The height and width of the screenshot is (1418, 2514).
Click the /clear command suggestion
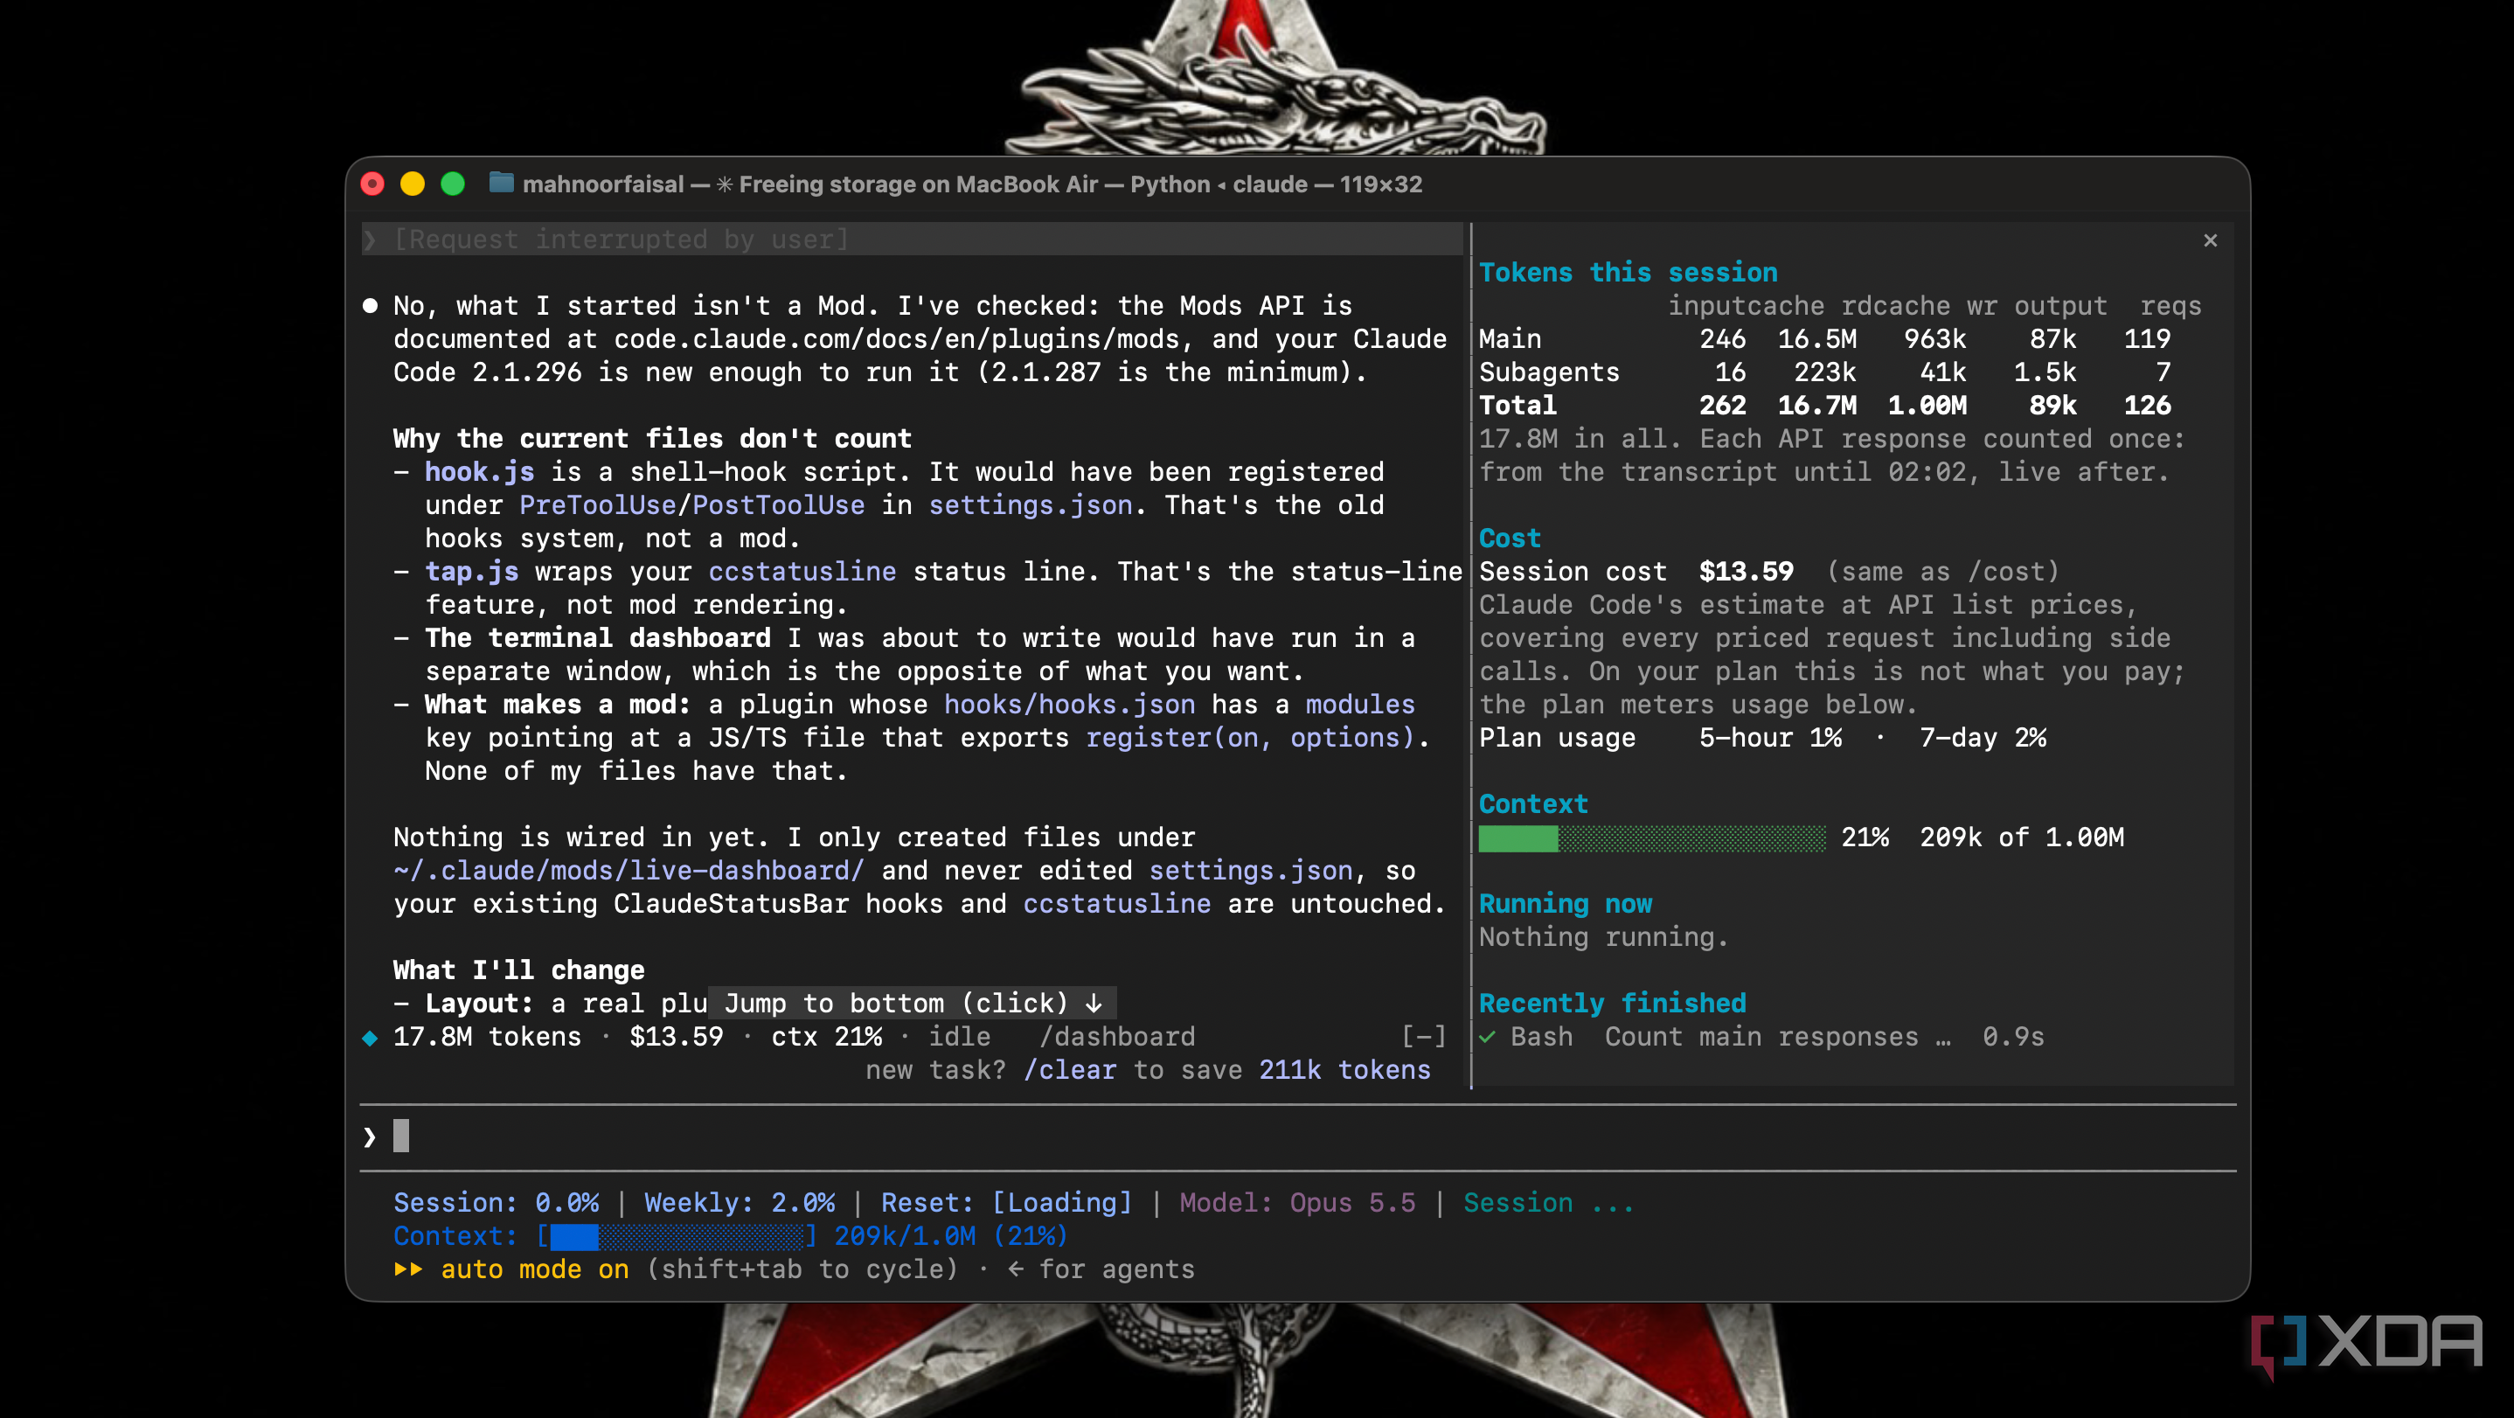[x=1070, y=1071]
